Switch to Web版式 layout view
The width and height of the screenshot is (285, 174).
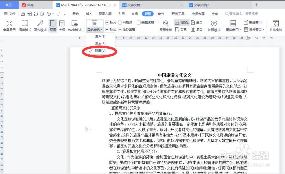[x=75, y=26]
